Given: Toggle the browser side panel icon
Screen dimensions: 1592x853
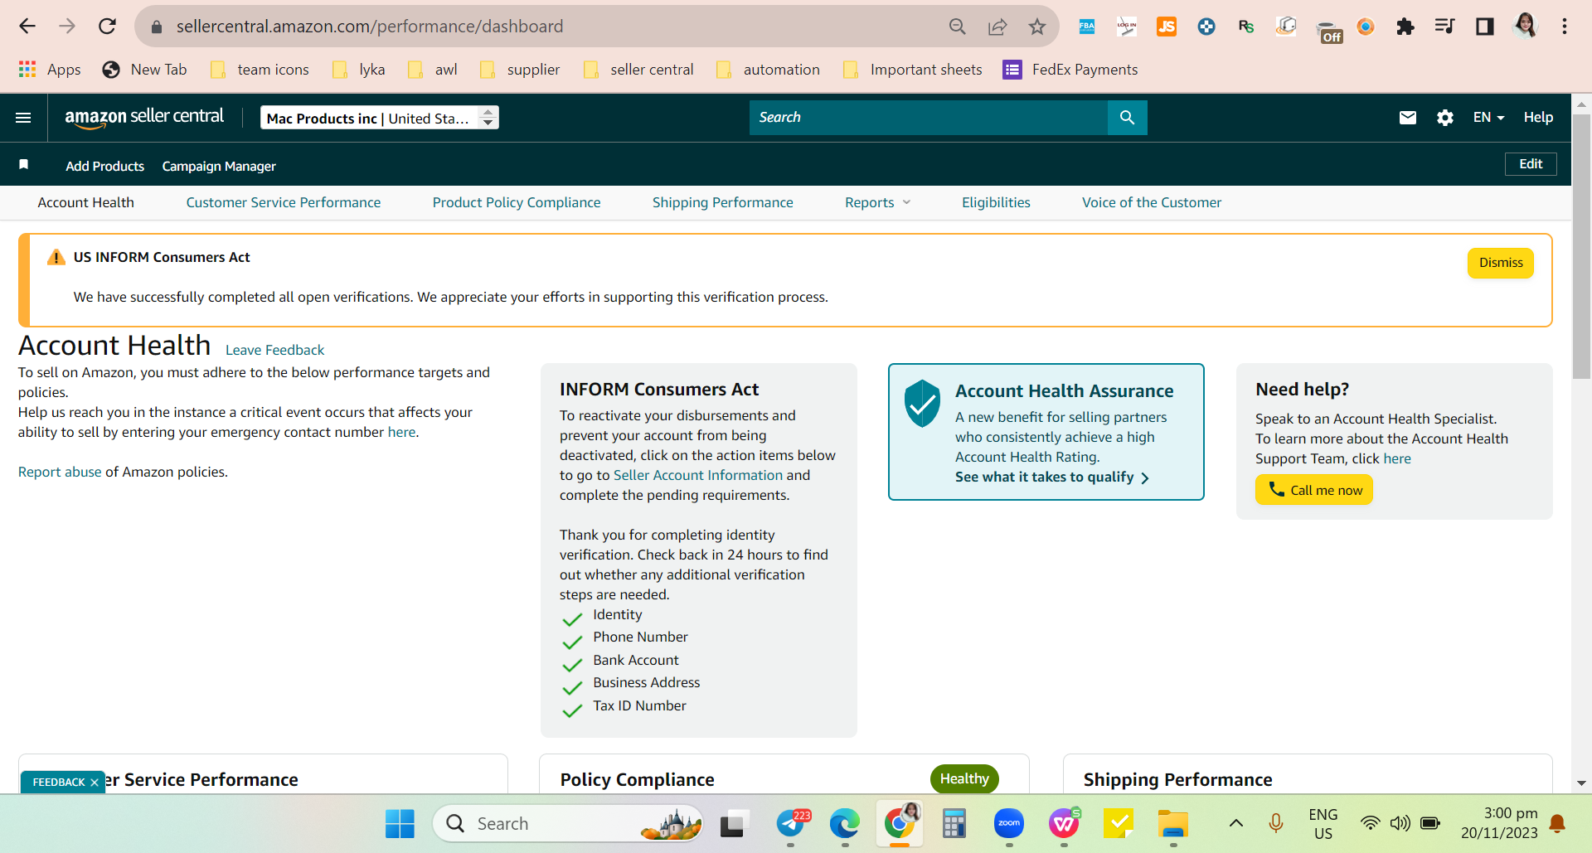Looking at the screenshot, I should (1485, 27).
